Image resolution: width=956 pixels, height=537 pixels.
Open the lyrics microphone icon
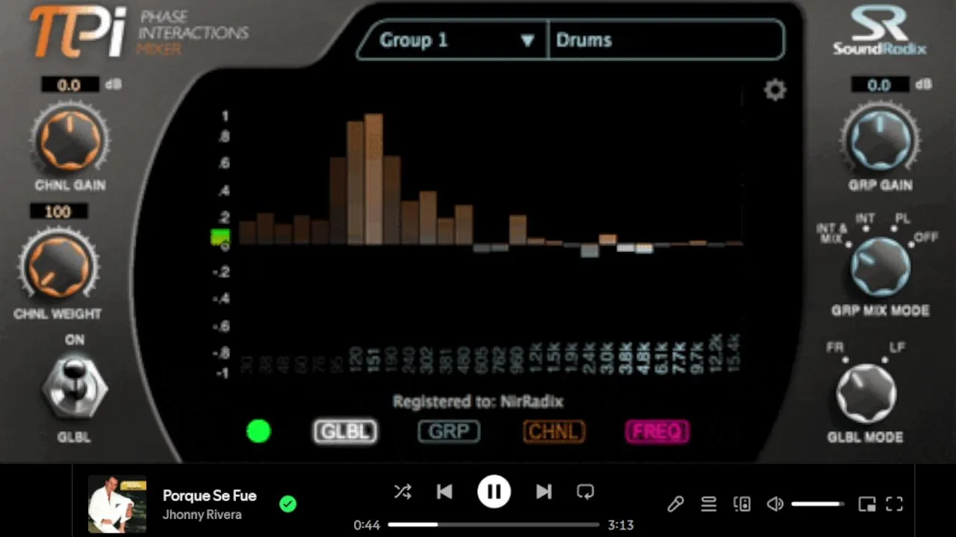point(675,504)
